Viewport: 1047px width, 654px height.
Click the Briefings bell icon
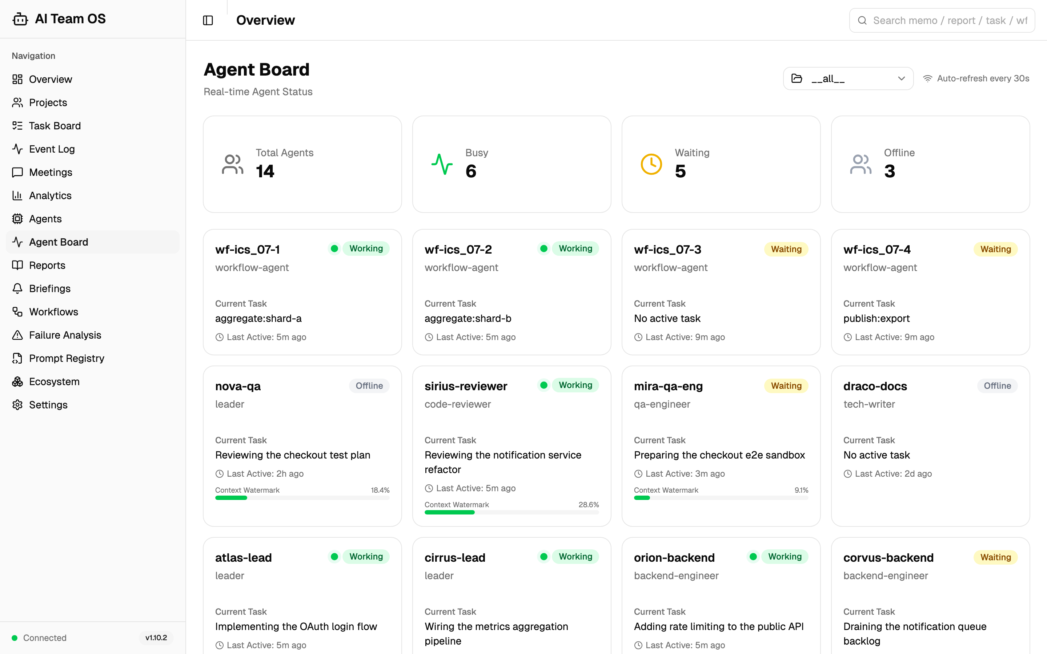point(17,288)
